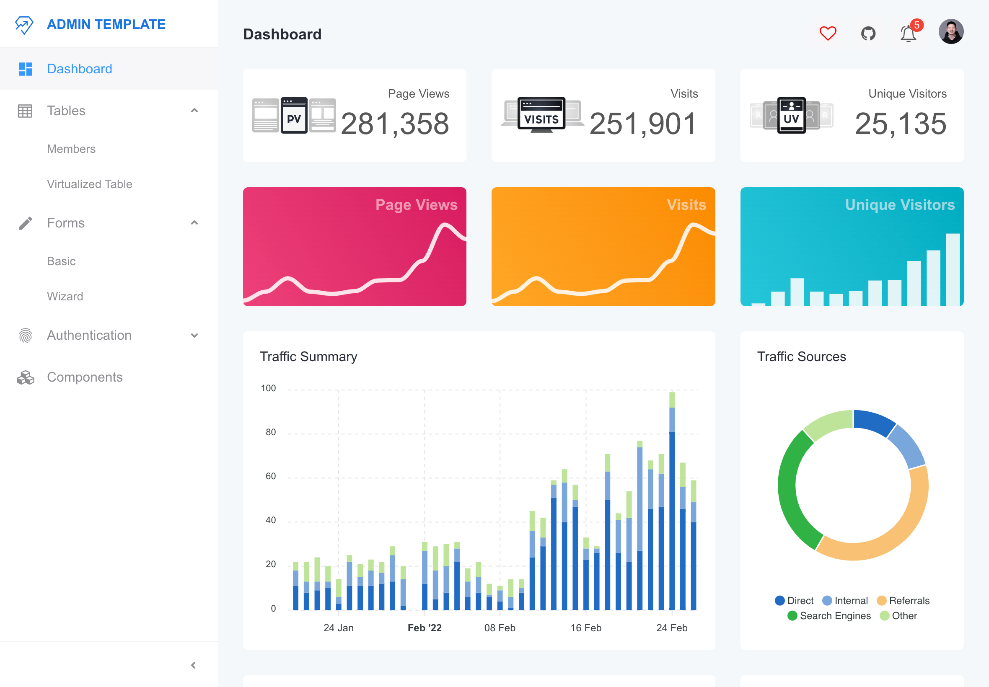Open notifications bell with badge 5
Image resolution: width=989 pixels, height=687 pixels.
908,33
